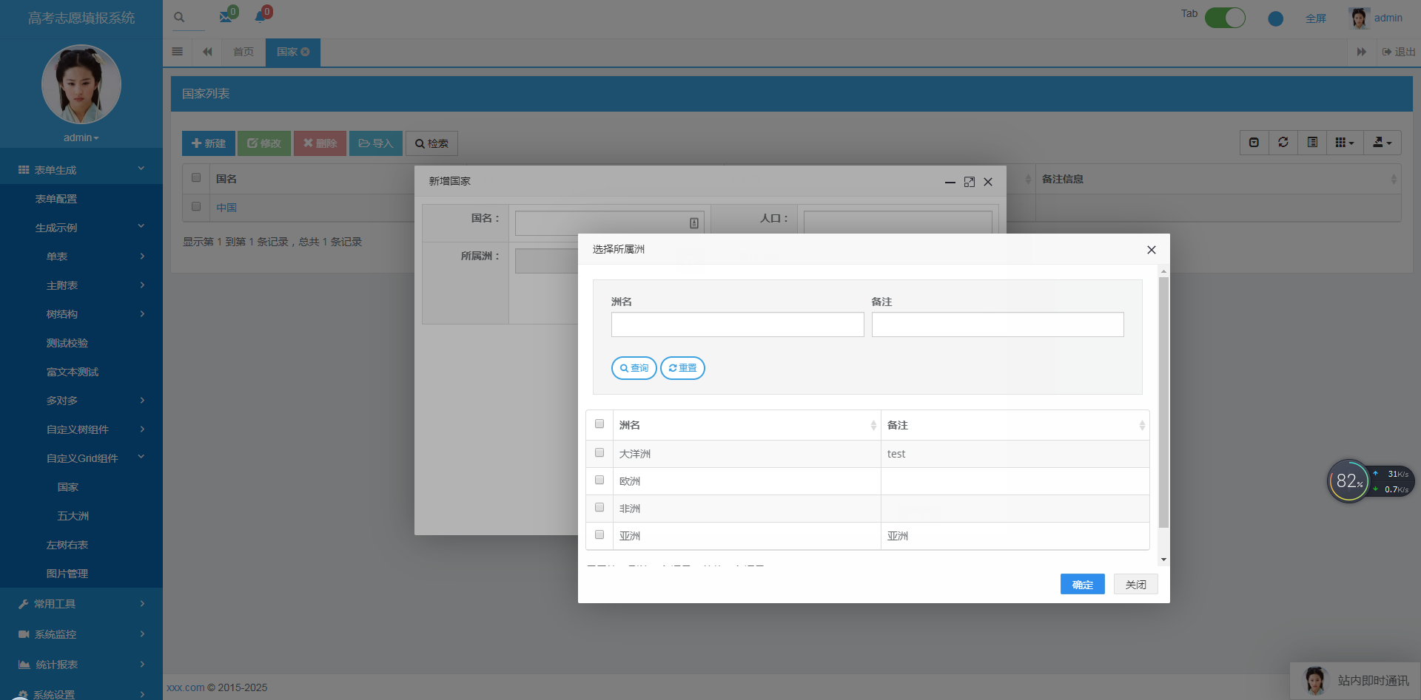Click the column list icon above the table
1421x700 pixels.
pos(1312,142)
